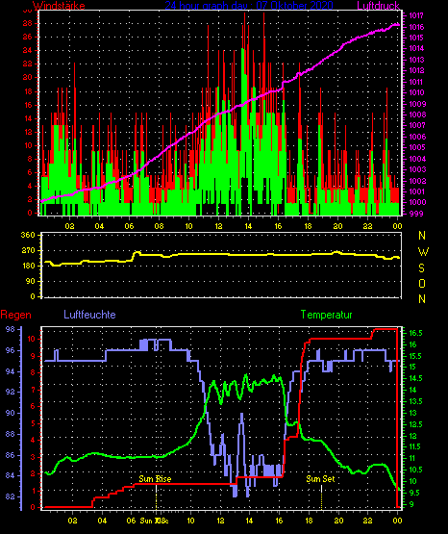Click the green Temperatur legend label
The height and width of the screenshot is (534, 448).
pos(326,315)
